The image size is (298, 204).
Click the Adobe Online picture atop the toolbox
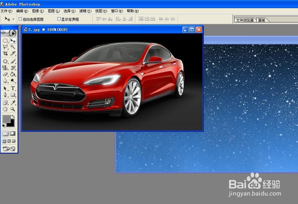tap(9, 33)
